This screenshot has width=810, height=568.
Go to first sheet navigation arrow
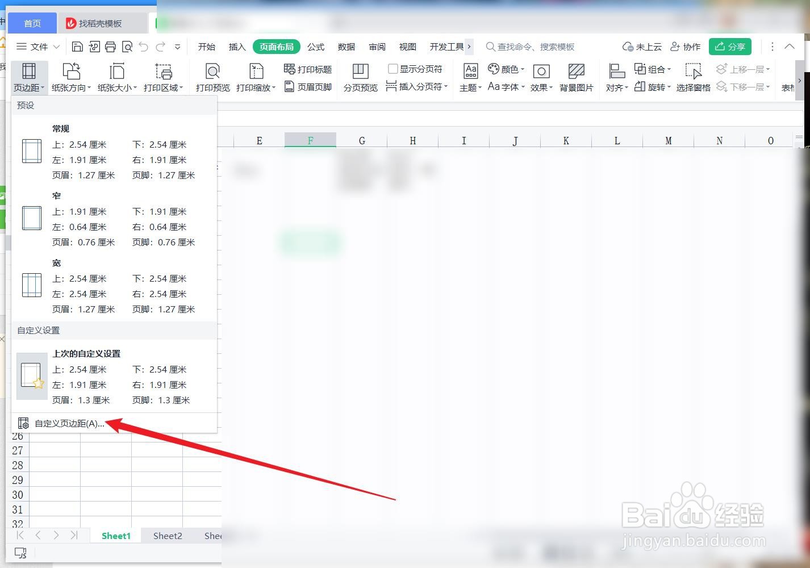20,535
